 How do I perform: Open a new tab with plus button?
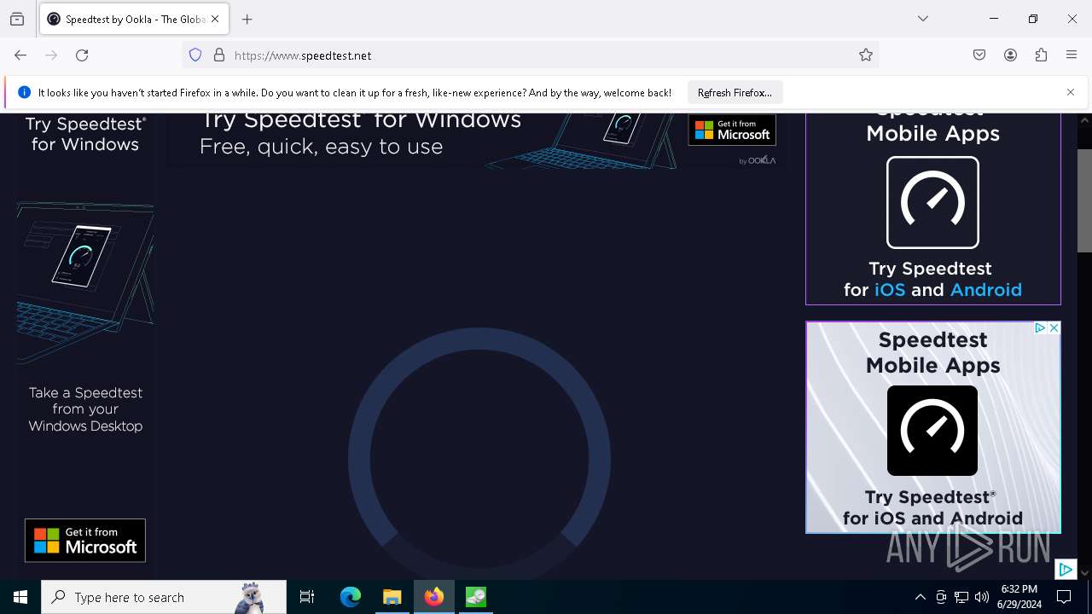(x=247, y=19)
